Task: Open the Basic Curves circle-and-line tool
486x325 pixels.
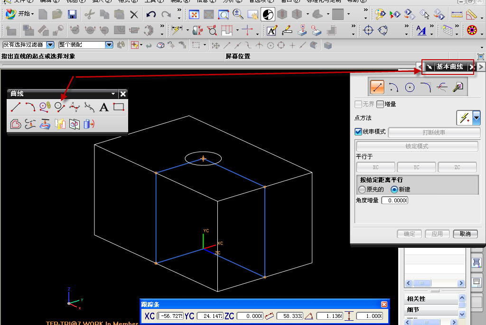Action: pos(59,107)
